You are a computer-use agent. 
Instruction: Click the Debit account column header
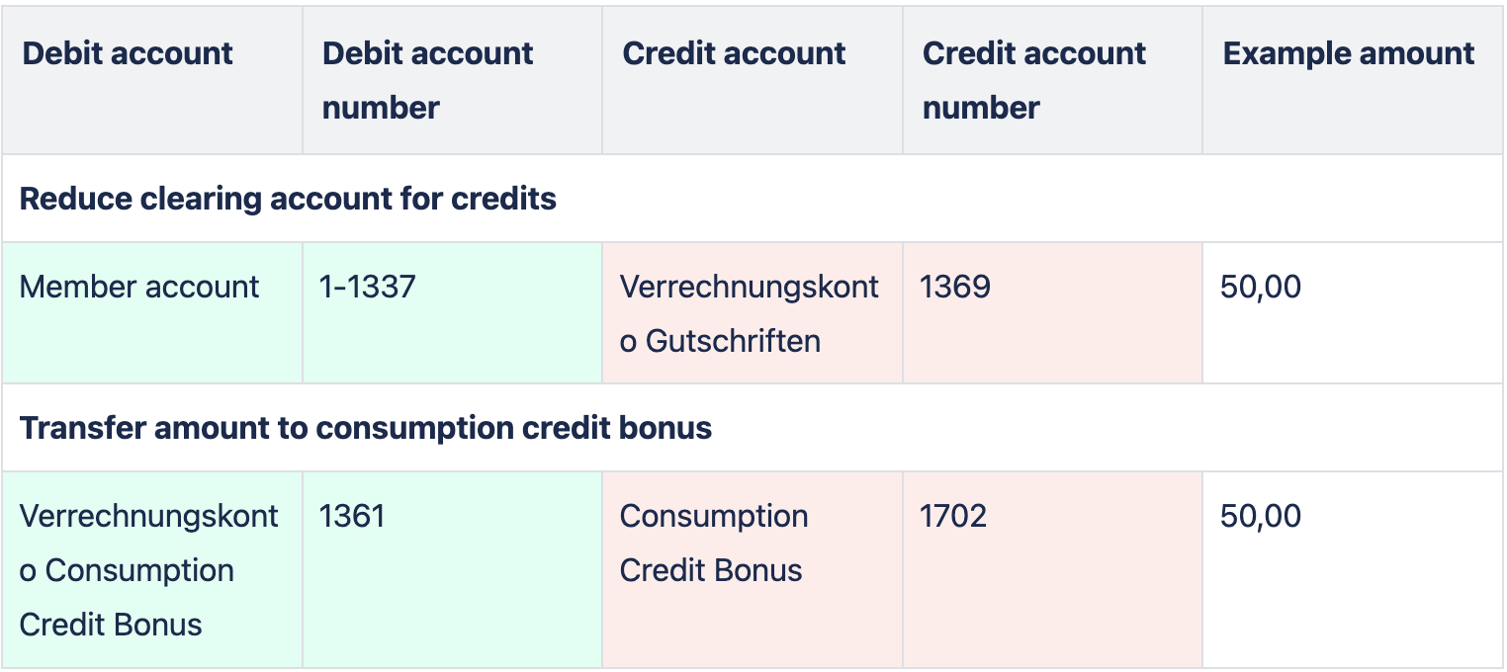(x=152, y=80)
